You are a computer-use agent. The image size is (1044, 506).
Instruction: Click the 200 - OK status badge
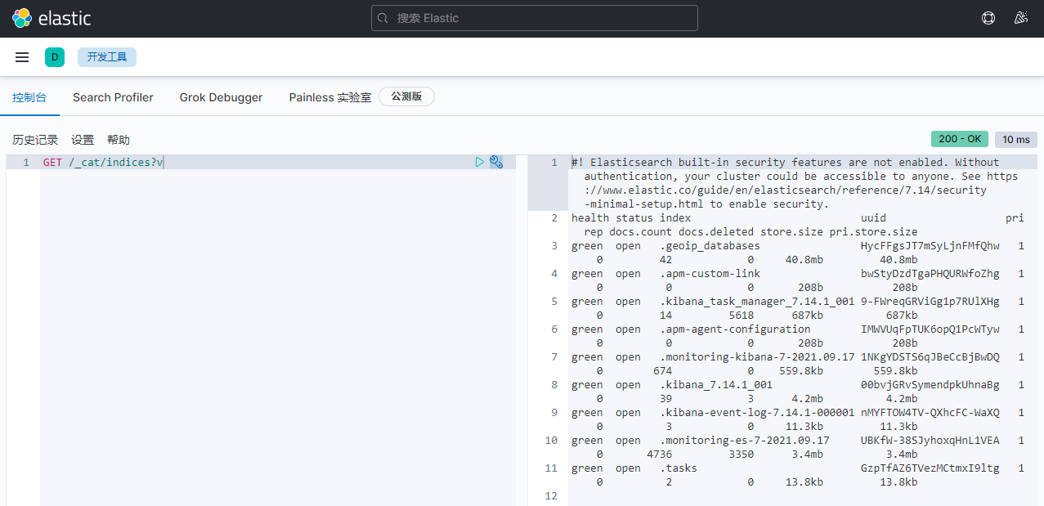(x=959, y=139)
